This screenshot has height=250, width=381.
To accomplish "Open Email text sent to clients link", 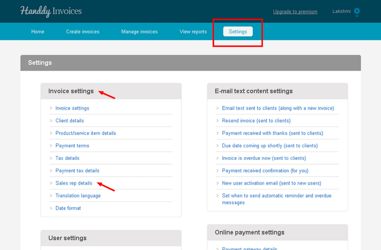I will (x=278, y=108).
